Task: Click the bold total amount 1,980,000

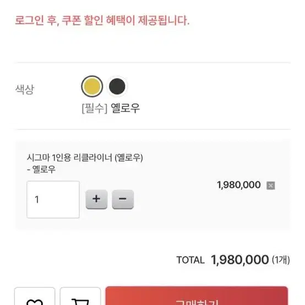Action: click(240, 259)
